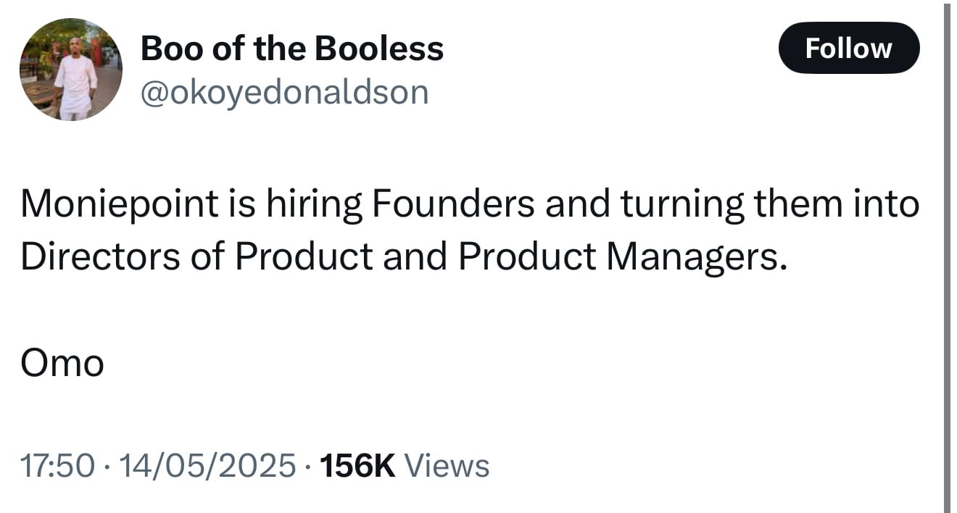Screen dimensions: 957x513
Task: Click the vertical scrollbar on the right edge
Action: pos(947,257)
